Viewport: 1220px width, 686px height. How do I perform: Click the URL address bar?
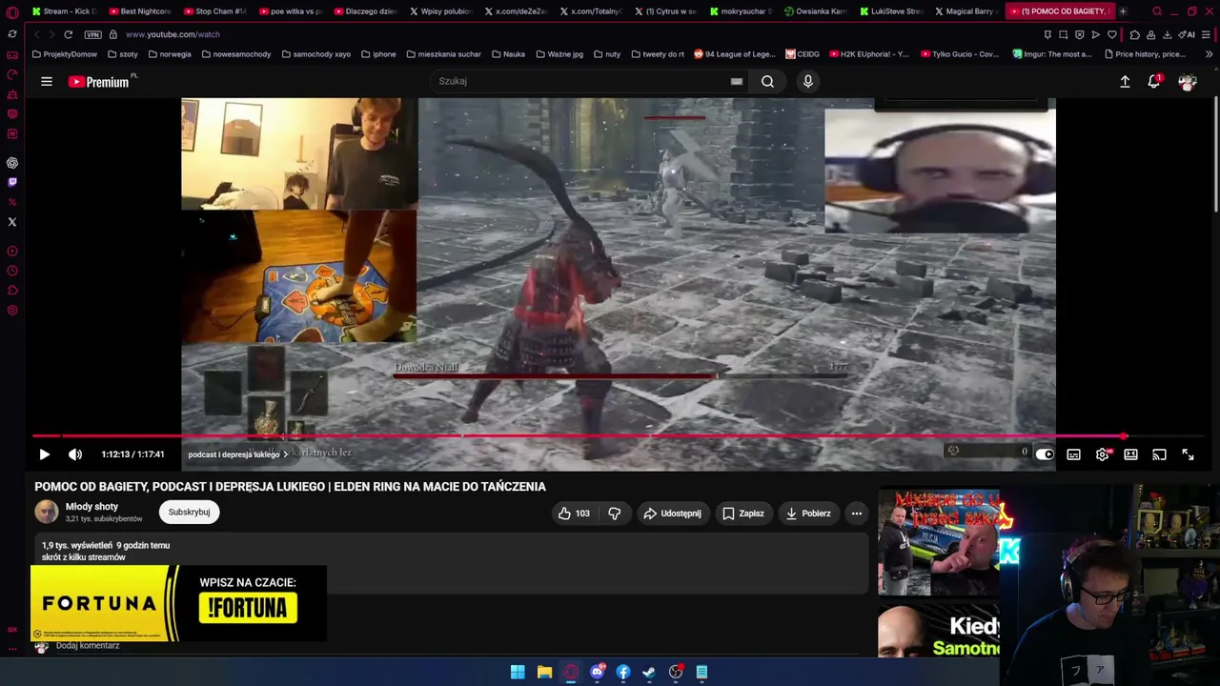572,34
